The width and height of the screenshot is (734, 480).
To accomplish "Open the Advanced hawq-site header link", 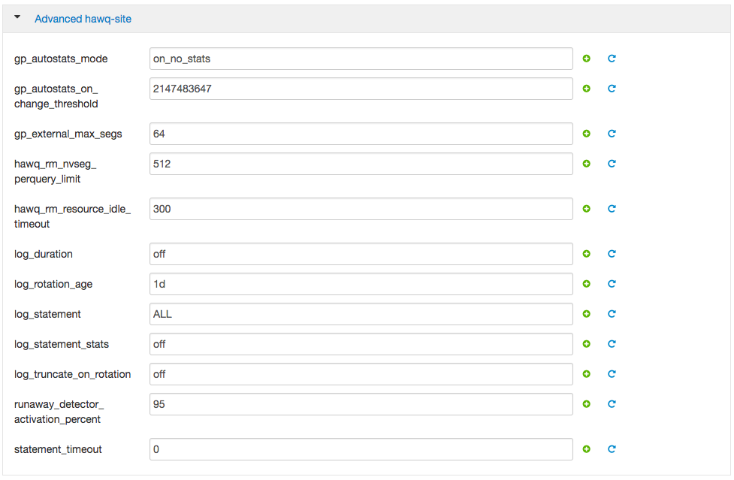I will click(x=83, y=19).
